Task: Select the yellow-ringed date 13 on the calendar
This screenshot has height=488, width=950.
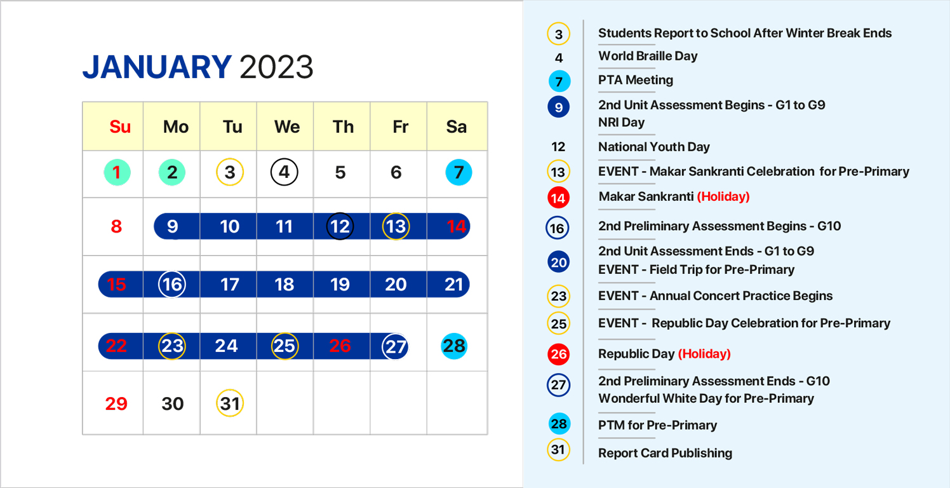Action: 396,226
